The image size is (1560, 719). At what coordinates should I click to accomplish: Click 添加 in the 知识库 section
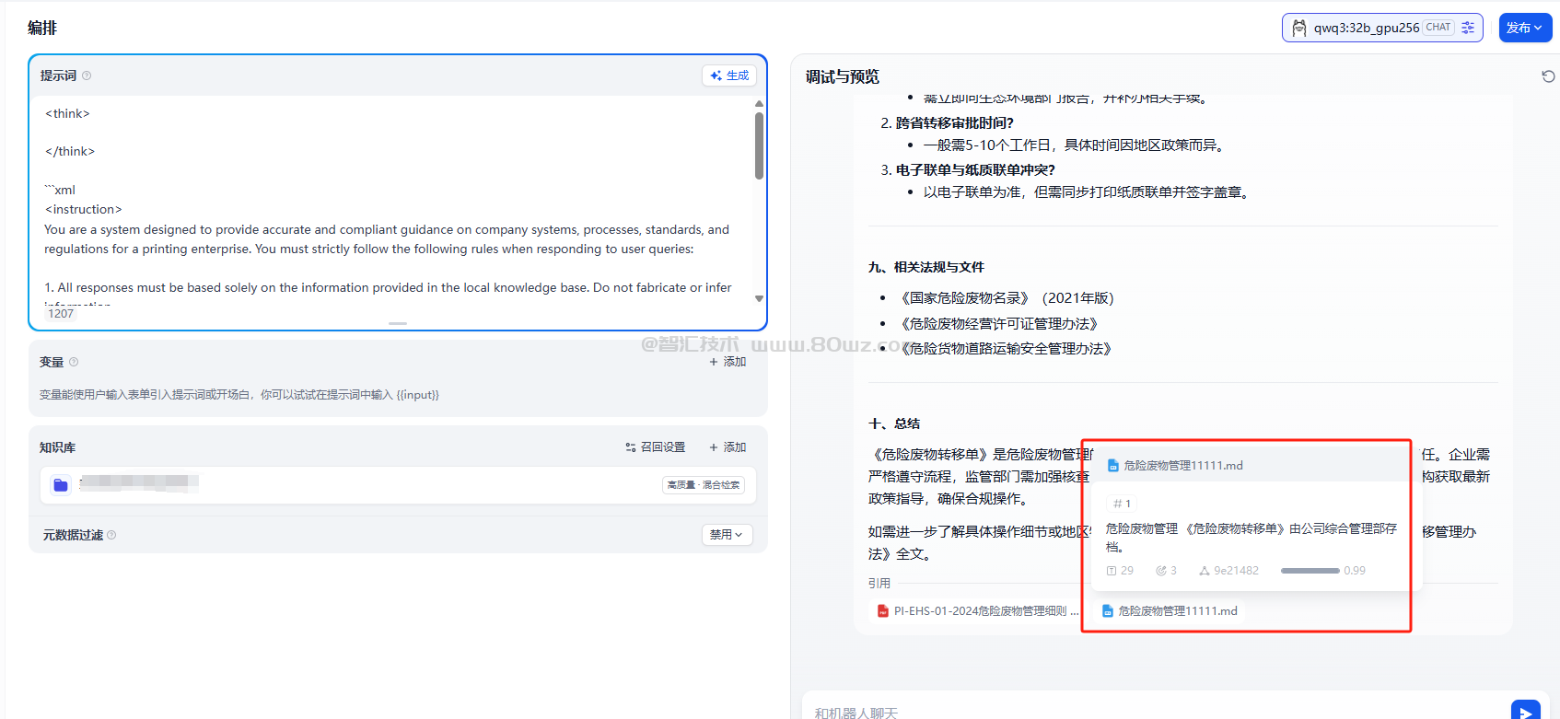728,447
